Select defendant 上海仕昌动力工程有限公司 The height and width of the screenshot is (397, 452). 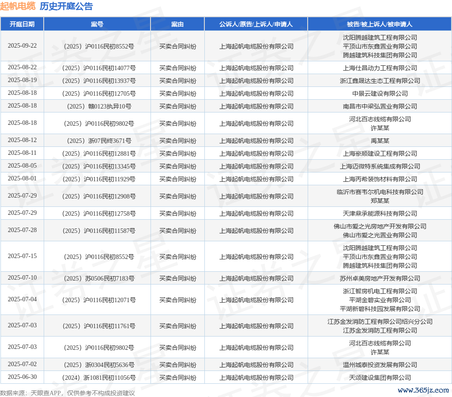[x=380, y=68]
